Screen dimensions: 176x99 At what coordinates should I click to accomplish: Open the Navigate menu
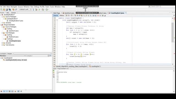click(x=14, y=7)
